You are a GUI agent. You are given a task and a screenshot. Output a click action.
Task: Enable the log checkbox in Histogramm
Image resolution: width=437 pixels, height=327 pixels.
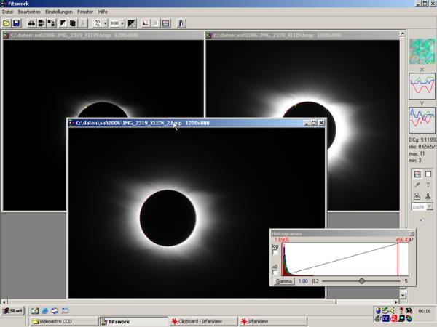point(275,252)
